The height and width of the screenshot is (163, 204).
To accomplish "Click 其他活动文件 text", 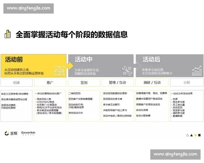I will point(76,113).
